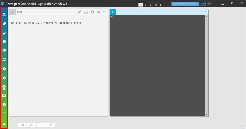Open the wrench tools icon

(4, 33)
